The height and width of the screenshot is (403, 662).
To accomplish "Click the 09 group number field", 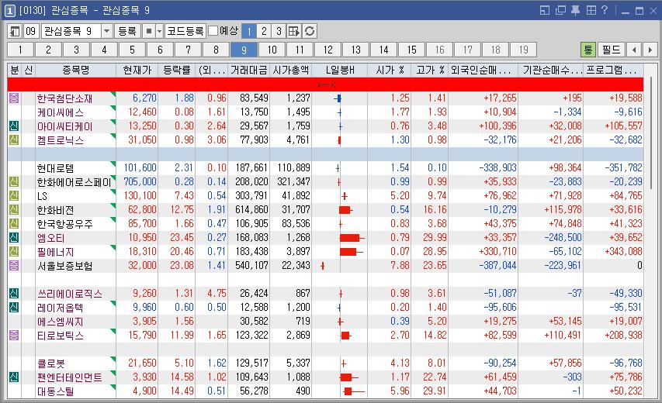I will point(31,31).
